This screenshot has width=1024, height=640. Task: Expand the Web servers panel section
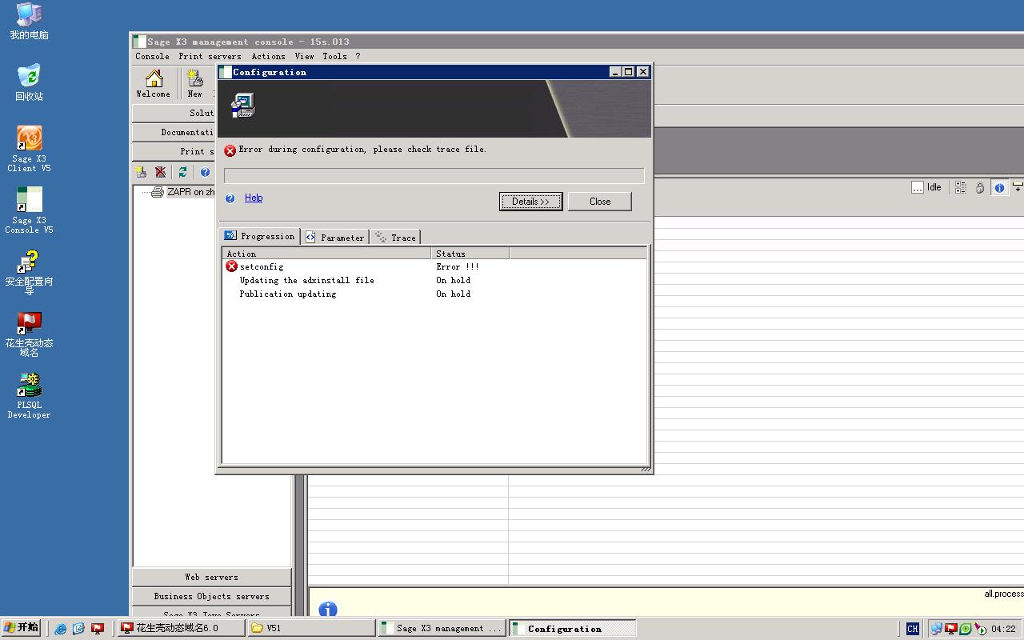click(x=211, y=577)
